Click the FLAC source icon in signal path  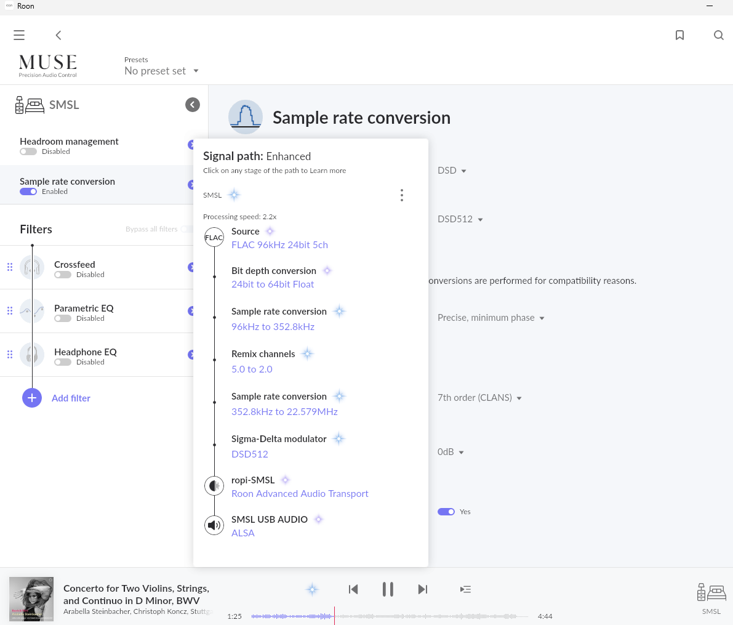214,237
